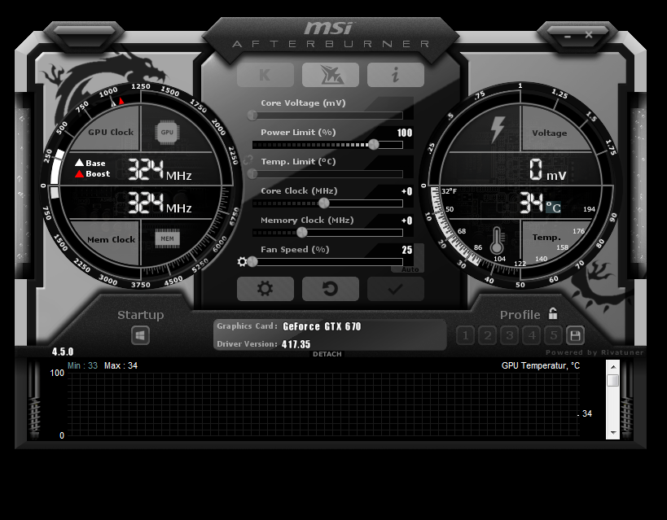Viewport: 667px width, 520px height.
Task: Click the Core Clock slider handle
Action: (x=323, y=203)
